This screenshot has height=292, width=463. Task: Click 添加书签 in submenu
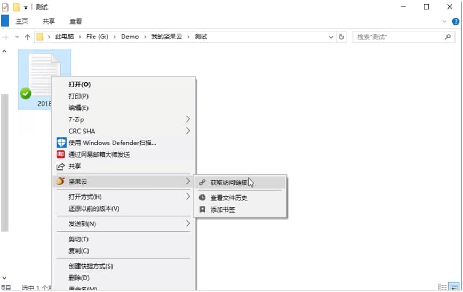[240, 209]
